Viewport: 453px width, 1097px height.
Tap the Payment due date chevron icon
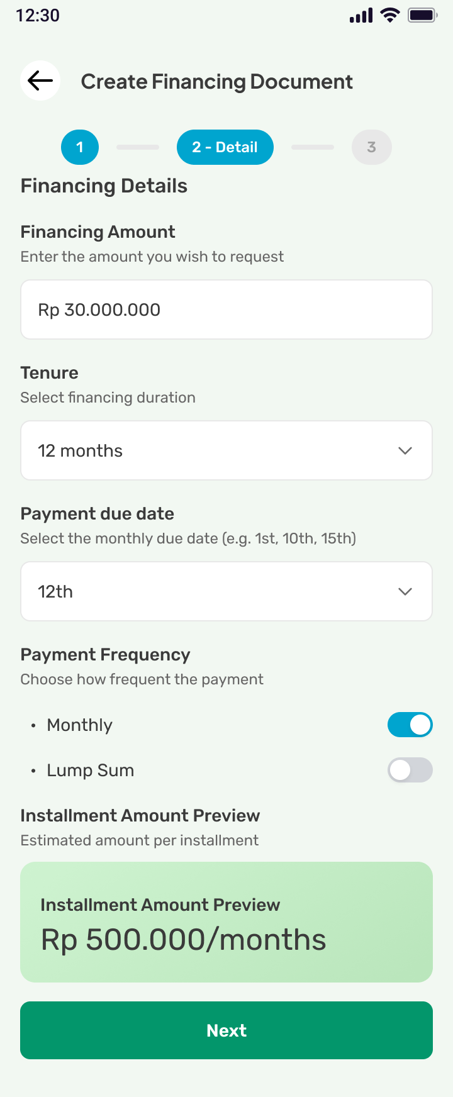point(405,591)
